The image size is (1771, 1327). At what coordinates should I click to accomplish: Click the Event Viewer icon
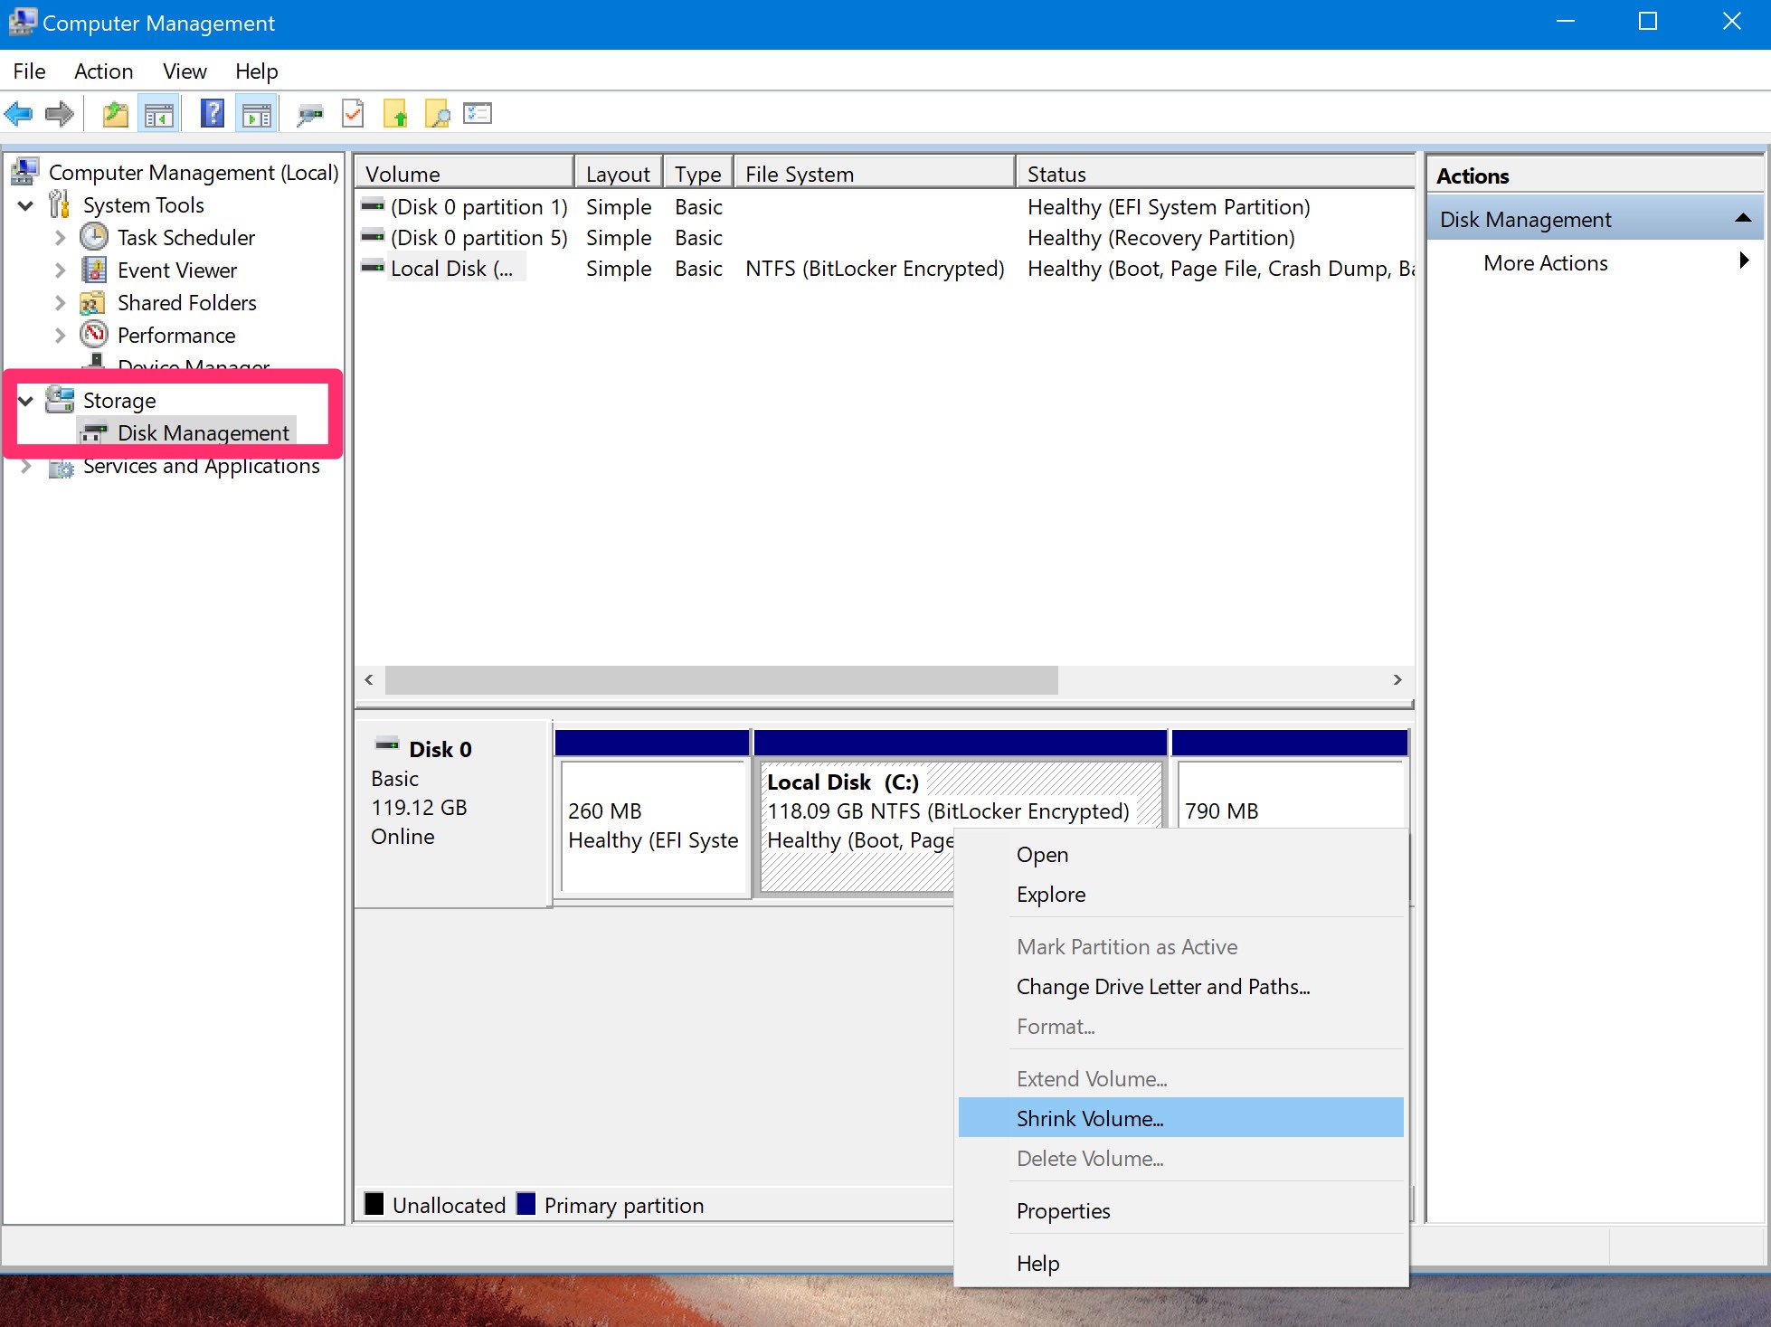point(94,270)
